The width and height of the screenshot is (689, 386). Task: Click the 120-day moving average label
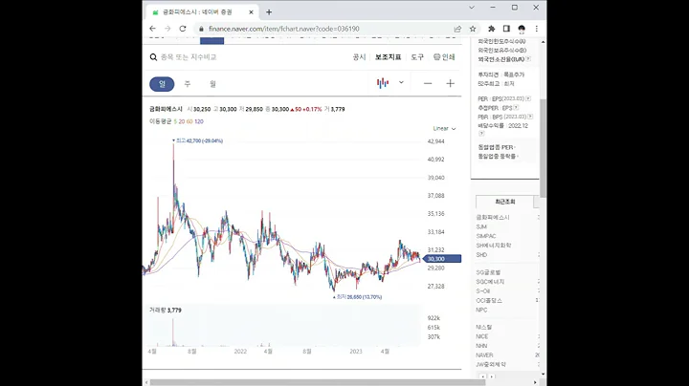199,121
